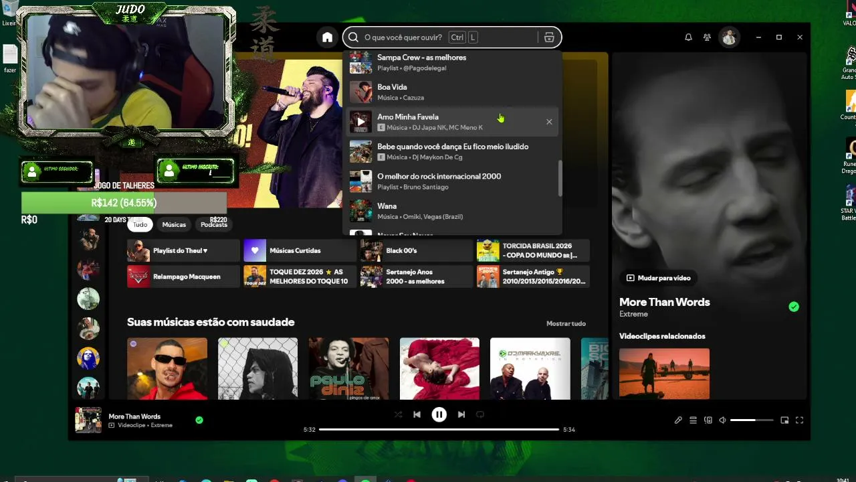Image resolution: width=856 pixels, height=482 pixels.
Task: Open the red fabric album cover
Action: pyautogui.click(x=439, y=369)
